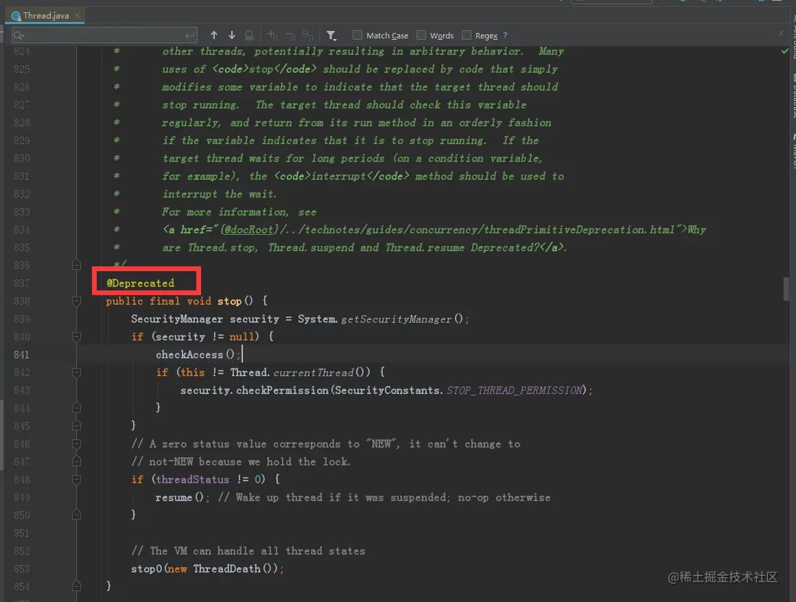The image size is (796, 602).
Task: Click the stop method name in declaration
Action: tap(229, 301)
